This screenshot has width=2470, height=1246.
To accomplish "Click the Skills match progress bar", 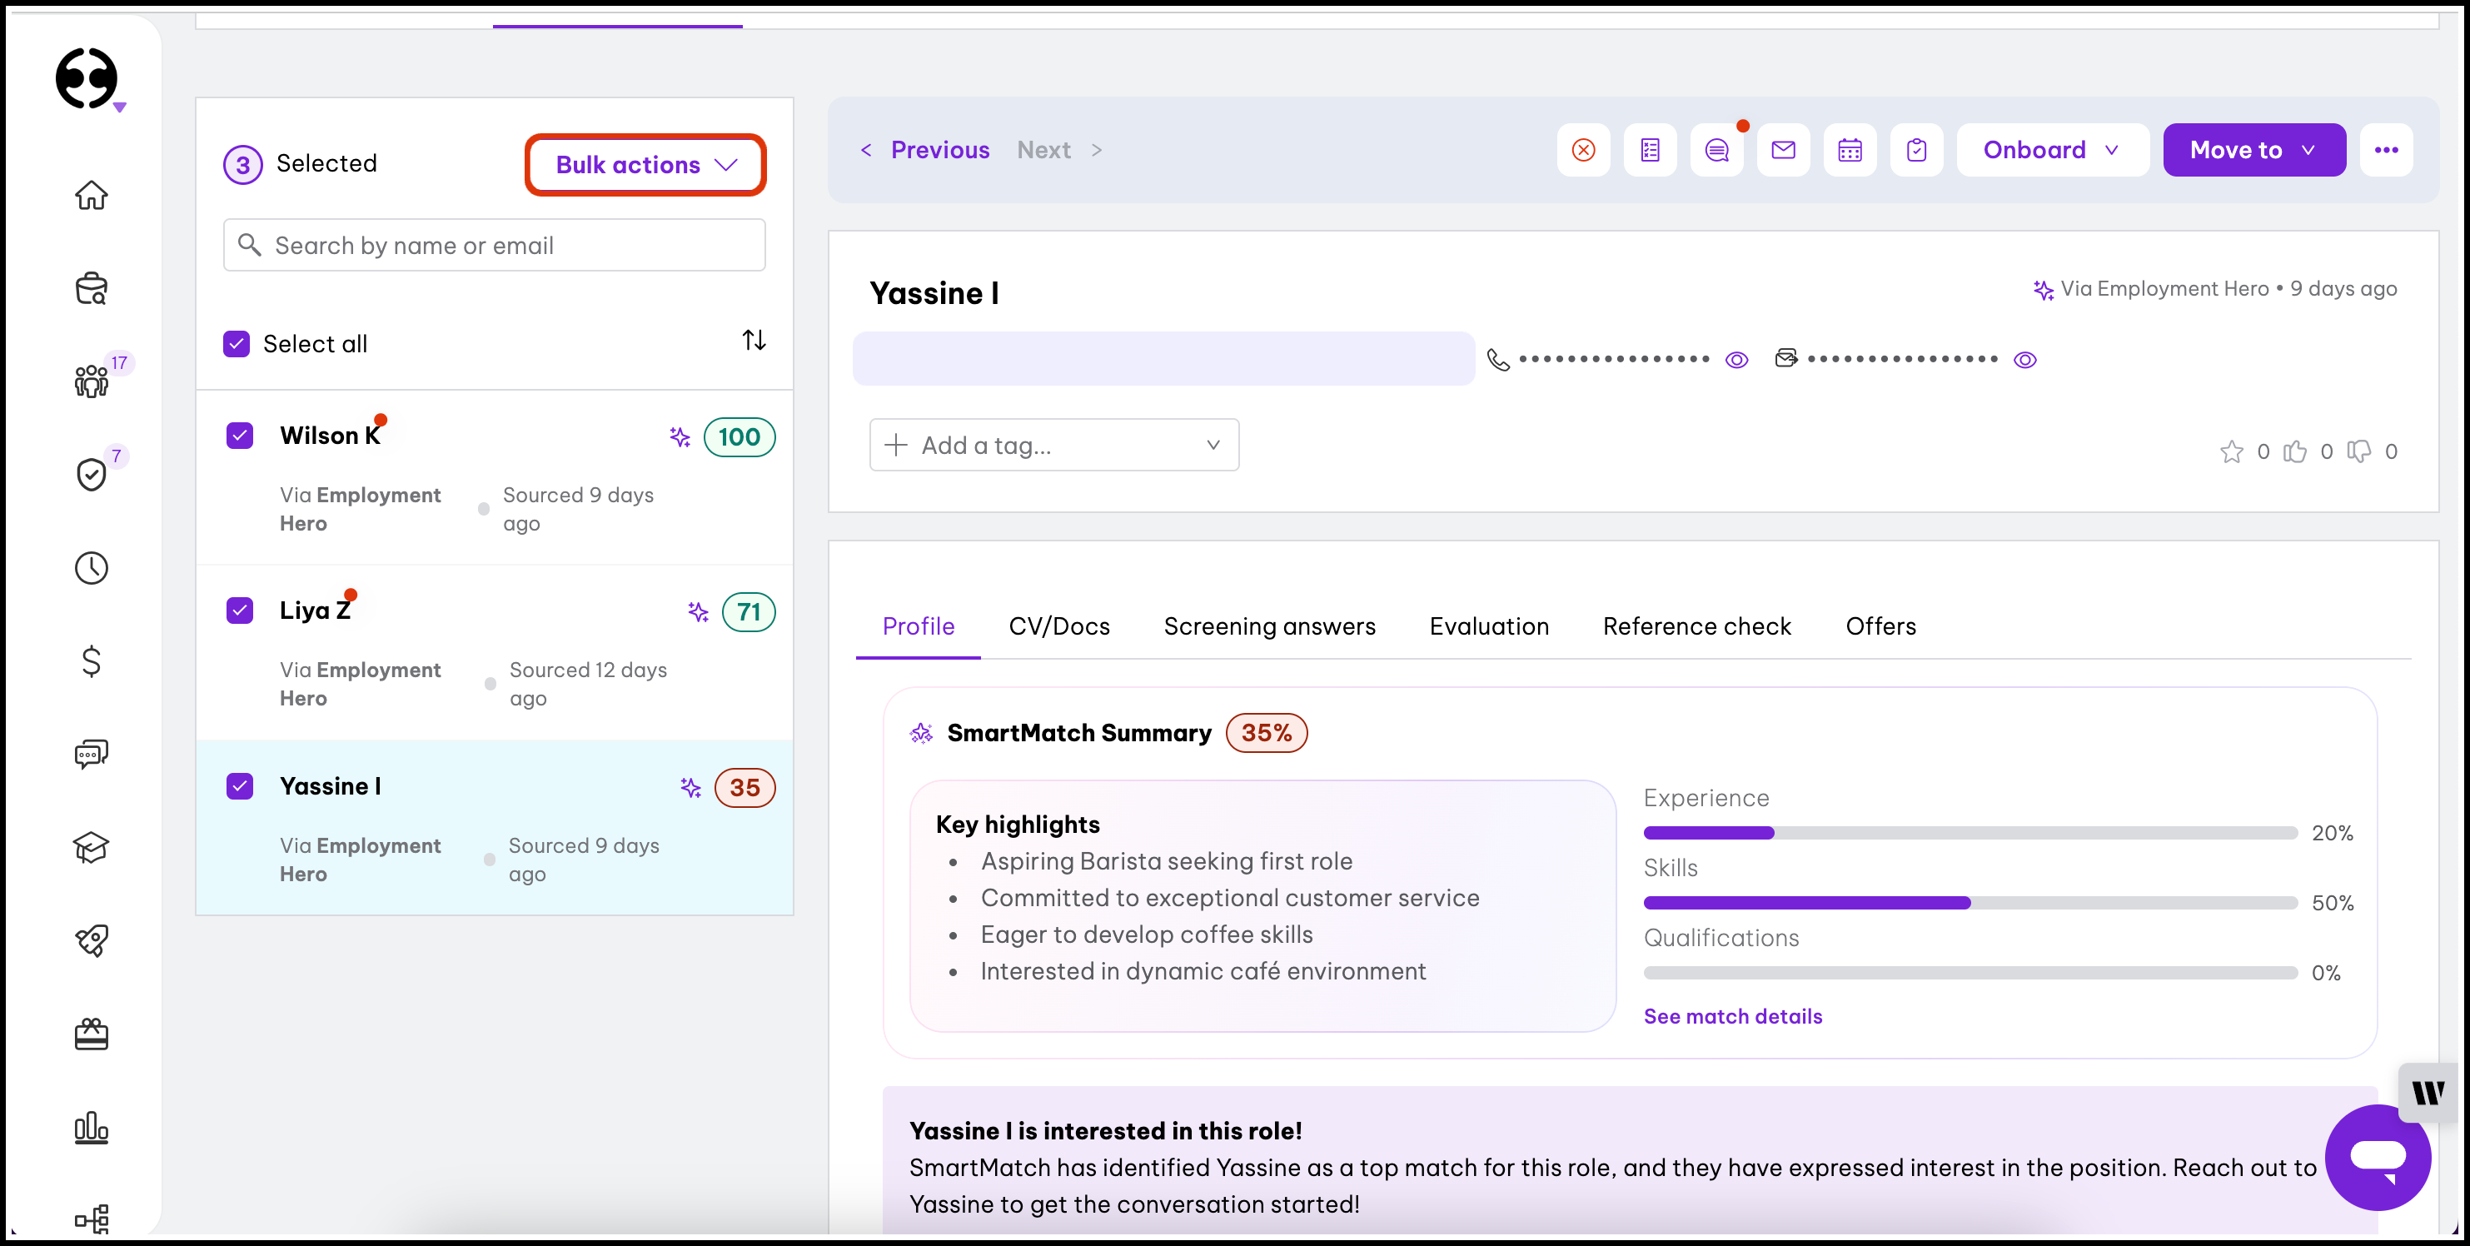I will point(1970,903).
